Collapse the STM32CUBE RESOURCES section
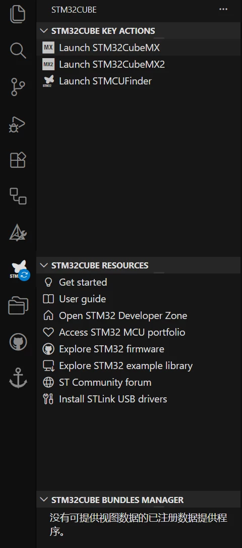242x548 pixels. click(x=44, y=265)
